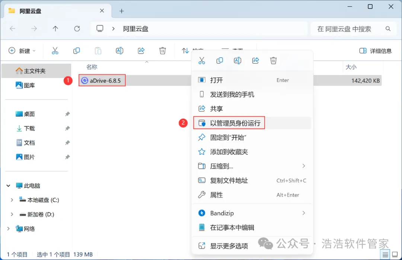Choose 在记事本中编辑 menu item
Viewport: 402px width, 260px height.
[252, 227]
